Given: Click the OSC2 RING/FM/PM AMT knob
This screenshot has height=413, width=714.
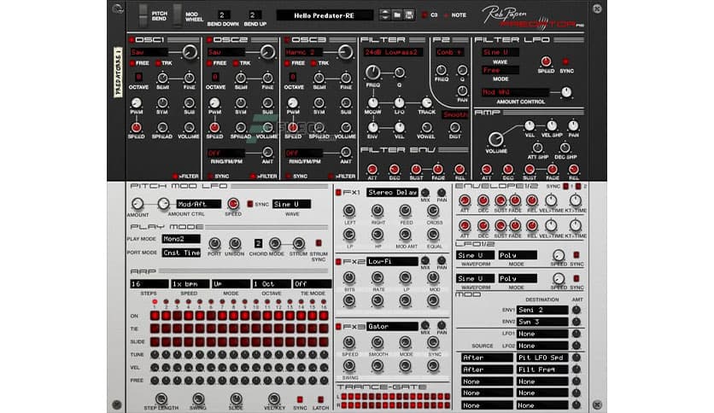Looking at the screenshot, I should [x=267, y=153].
